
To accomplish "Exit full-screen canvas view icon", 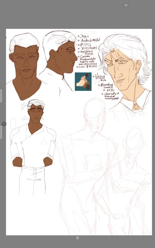I will (x=126, y=5).
